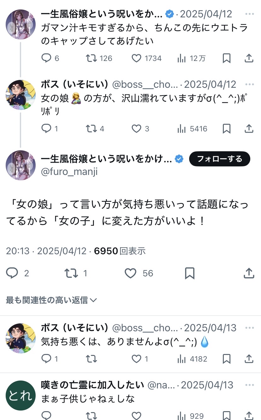Image resolution: width=261 pixels, height=420 pixels.
Task: Open the とれ green profile avatar
Action: tap(20, 396)
